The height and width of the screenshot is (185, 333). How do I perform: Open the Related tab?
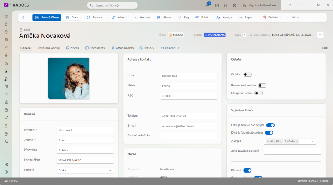(x=170, y=48)
